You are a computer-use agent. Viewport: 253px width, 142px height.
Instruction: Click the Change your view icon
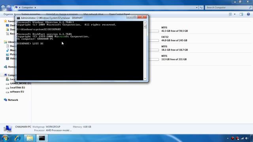[230, 14]
